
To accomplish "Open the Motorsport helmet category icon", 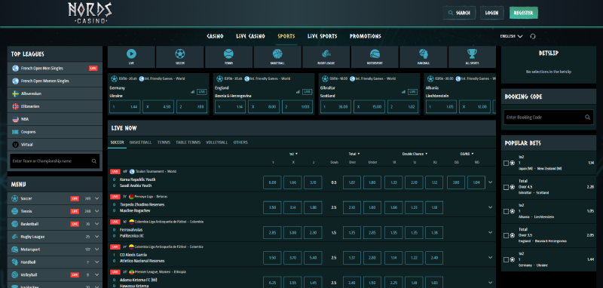I will (x=375, y=54).
